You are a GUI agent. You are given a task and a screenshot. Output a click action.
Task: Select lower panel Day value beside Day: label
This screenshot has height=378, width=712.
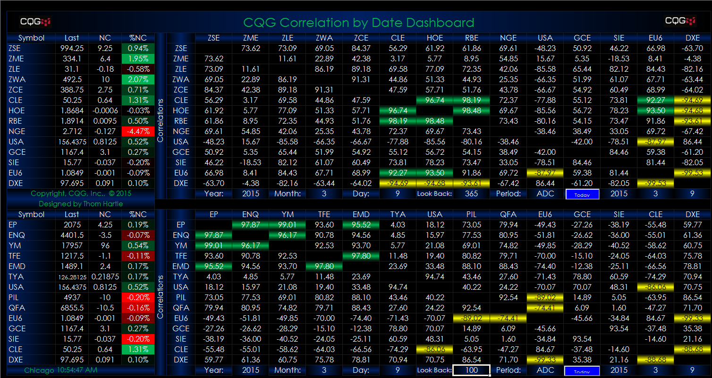point(398,370)
